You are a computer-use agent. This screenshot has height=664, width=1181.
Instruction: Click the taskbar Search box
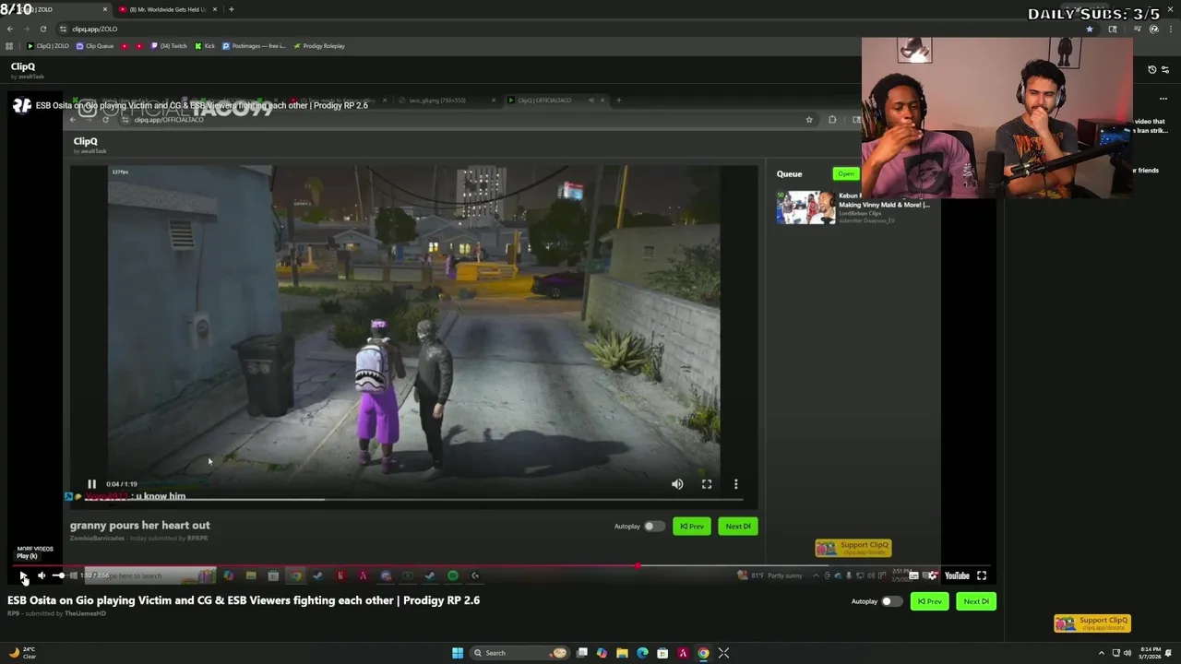(518, 653)
